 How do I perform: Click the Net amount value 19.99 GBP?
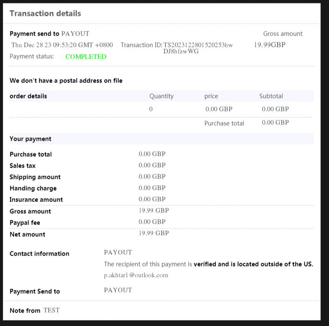[x=153, y=233]
